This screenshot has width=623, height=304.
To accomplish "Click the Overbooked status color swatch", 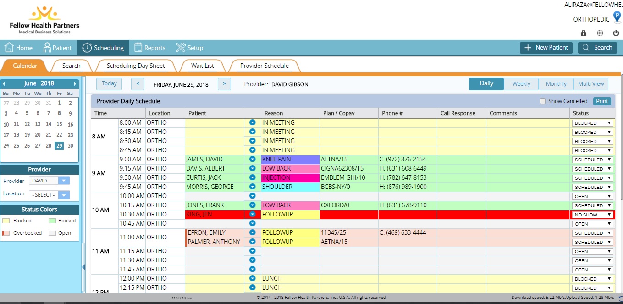I will click(6, 233).
